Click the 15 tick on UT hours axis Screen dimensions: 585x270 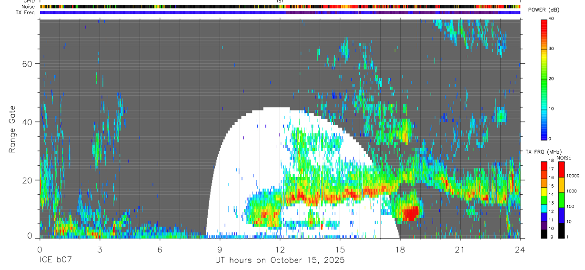(340, 249)
